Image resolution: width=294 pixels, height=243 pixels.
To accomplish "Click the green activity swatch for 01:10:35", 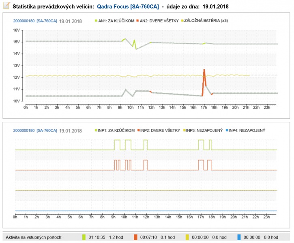I will point(84,237).
